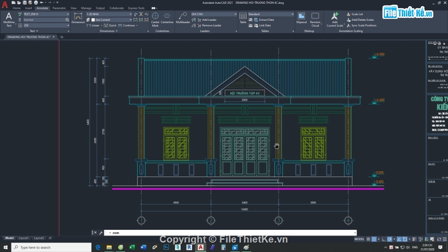Click the Multileader tool

click(x=183, y=18)
